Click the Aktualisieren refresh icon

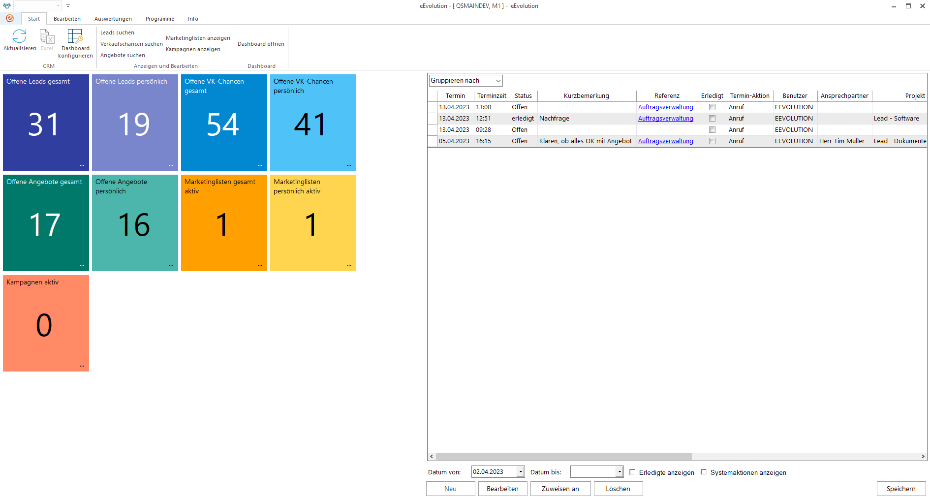tap(19, 36)
